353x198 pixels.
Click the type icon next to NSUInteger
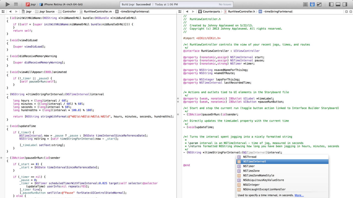point(239,185)
